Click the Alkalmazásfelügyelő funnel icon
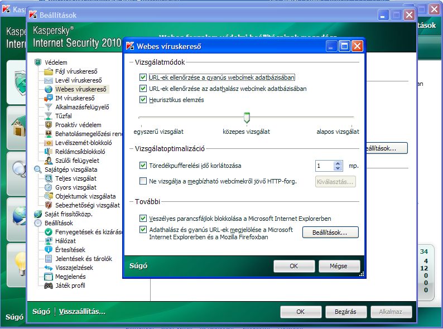The width and height of the screenshot is (443, 329). (49, 107)
